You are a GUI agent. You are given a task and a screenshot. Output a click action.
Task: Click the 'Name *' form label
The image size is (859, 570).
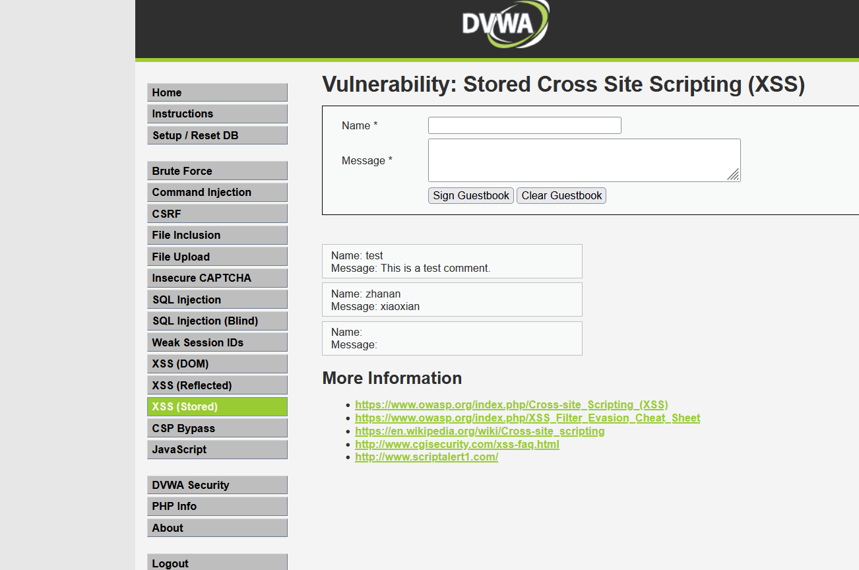click(x=360, y=125)
